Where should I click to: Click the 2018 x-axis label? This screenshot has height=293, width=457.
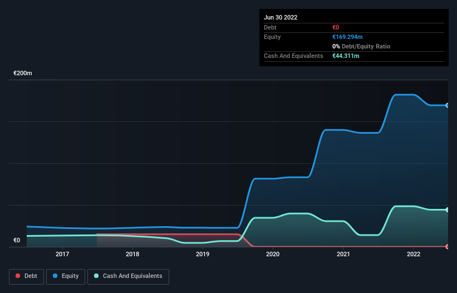(132, 254)
